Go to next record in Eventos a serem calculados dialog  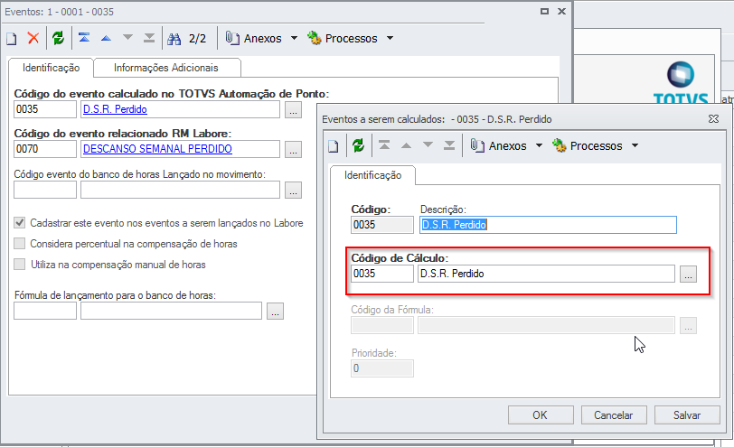[x=428, y=145]
